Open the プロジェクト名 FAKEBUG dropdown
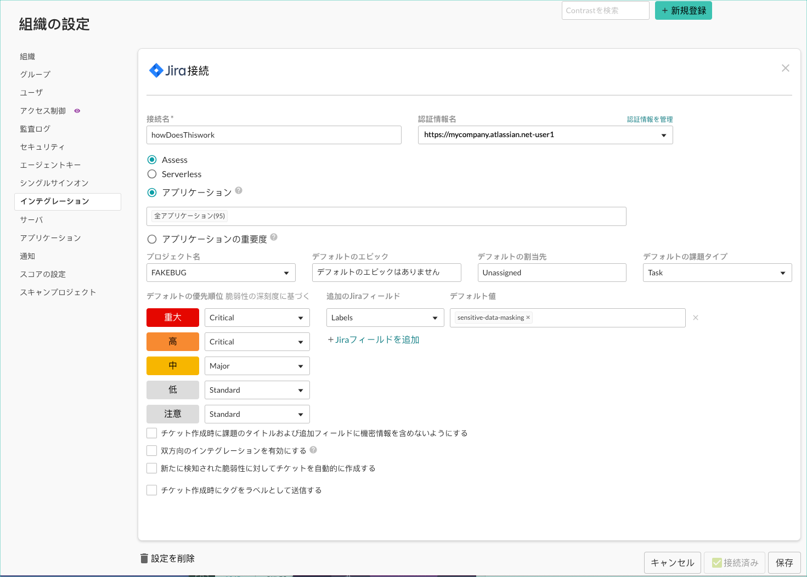Screen dimensions: 807x577 221,273
